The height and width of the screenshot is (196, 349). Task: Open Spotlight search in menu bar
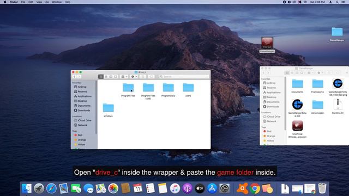point(337,2)
